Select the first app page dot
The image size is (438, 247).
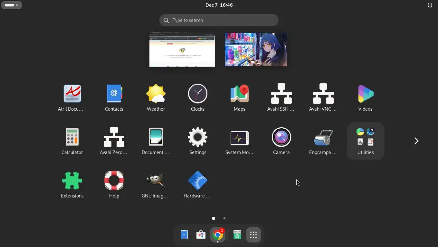(214, 218)
